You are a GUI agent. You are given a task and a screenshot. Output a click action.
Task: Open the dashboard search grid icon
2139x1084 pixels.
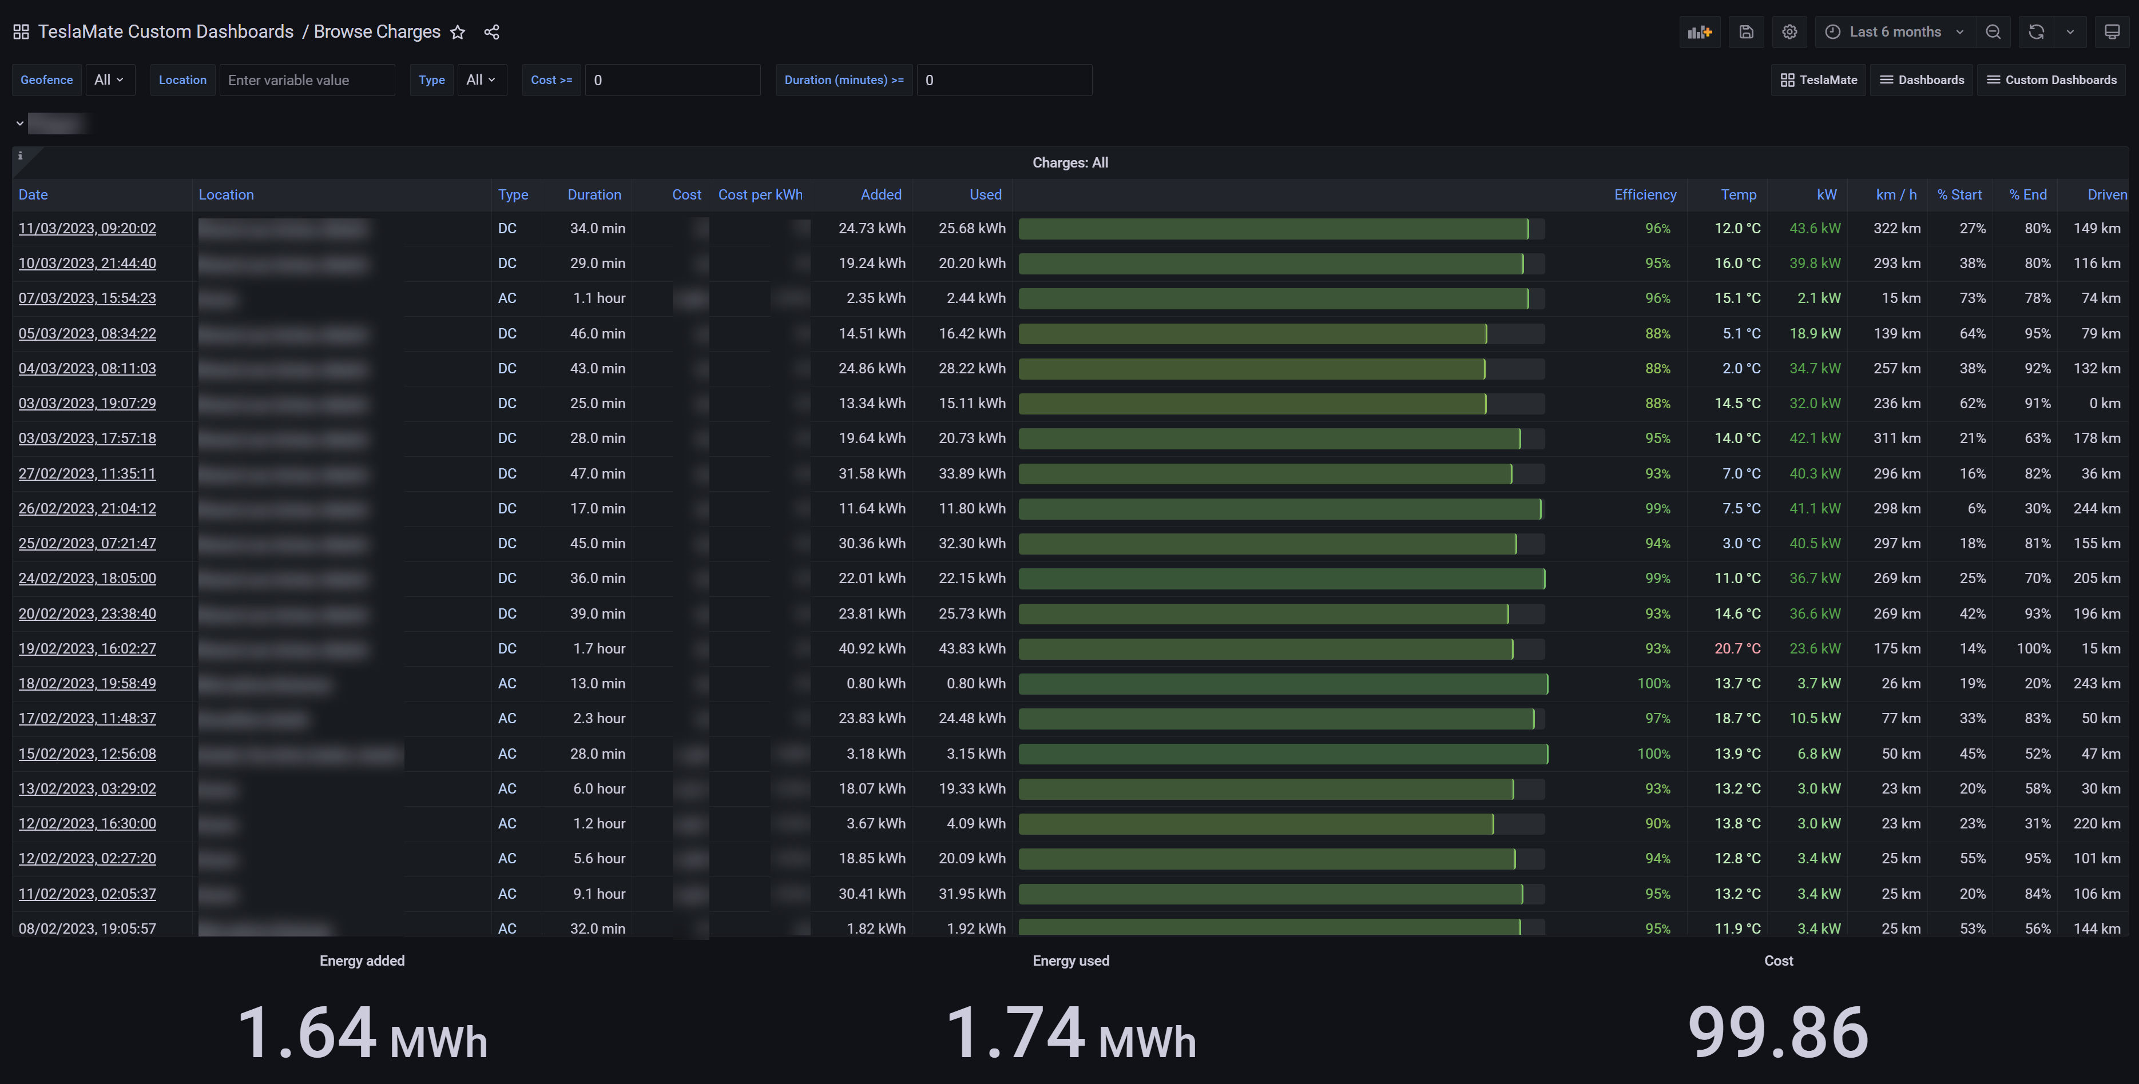21,31
